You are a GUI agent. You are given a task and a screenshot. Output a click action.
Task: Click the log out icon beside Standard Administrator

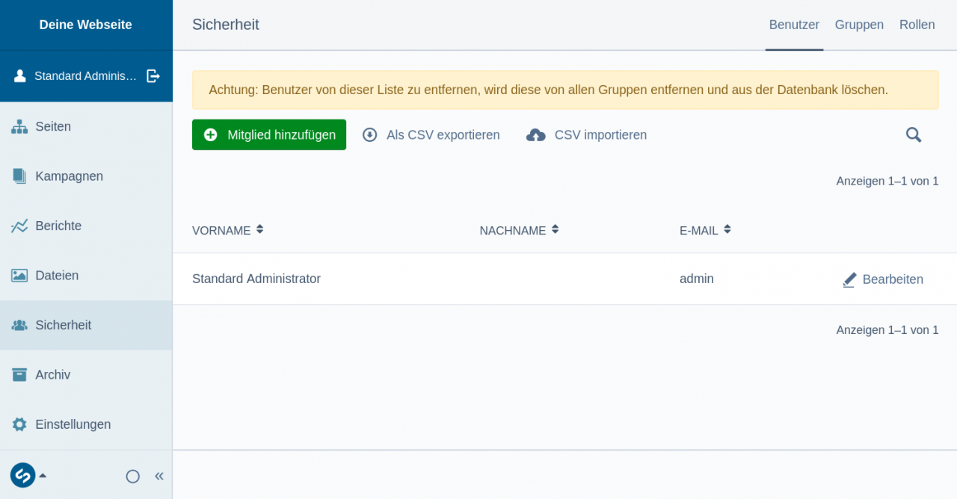click(153, 75)
